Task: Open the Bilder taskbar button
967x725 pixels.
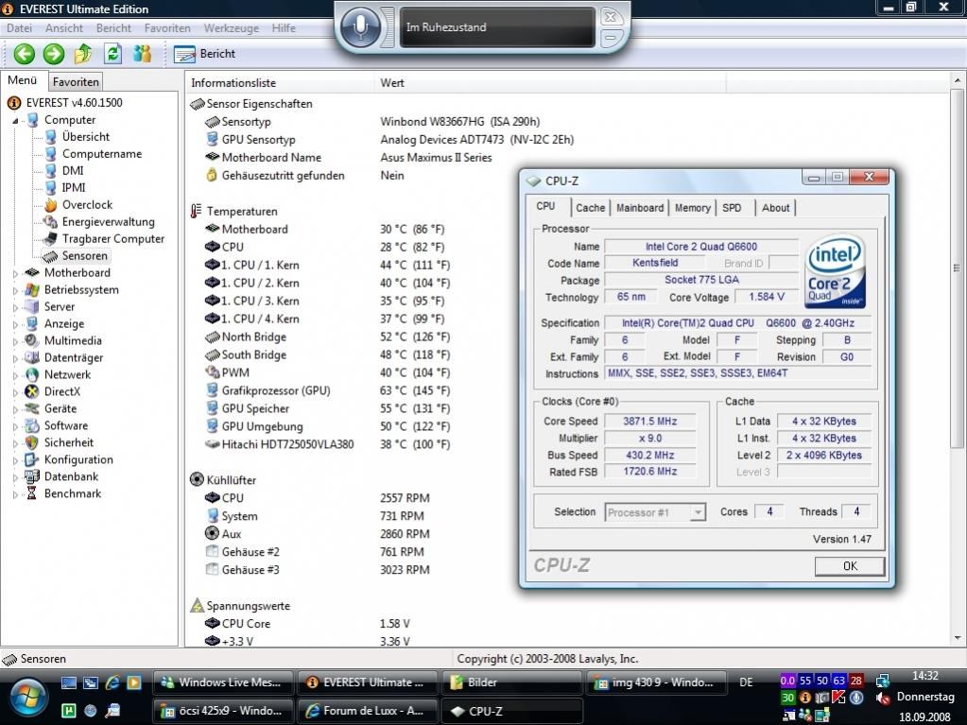Action: click(511, 682)
